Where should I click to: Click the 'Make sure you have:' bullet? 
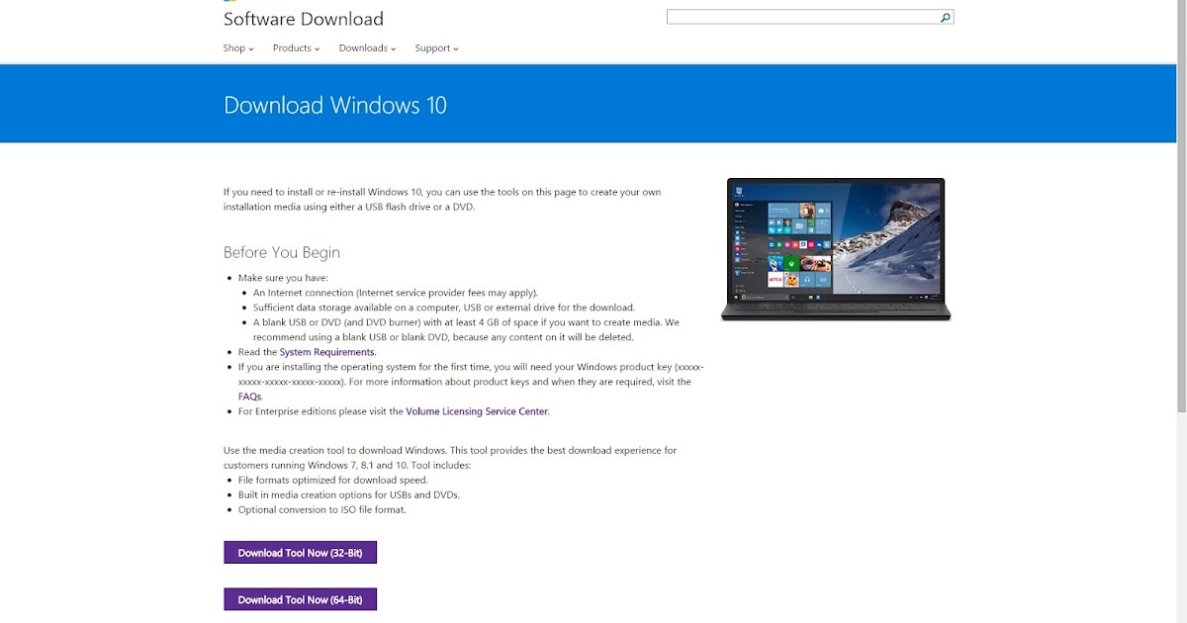(283, 278)
